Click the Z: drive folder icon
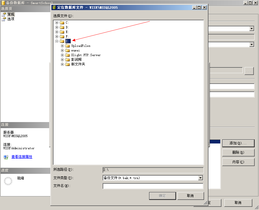The width and height of the screenshot is (259, 210). pyautogui.click(x=62, y=41)
